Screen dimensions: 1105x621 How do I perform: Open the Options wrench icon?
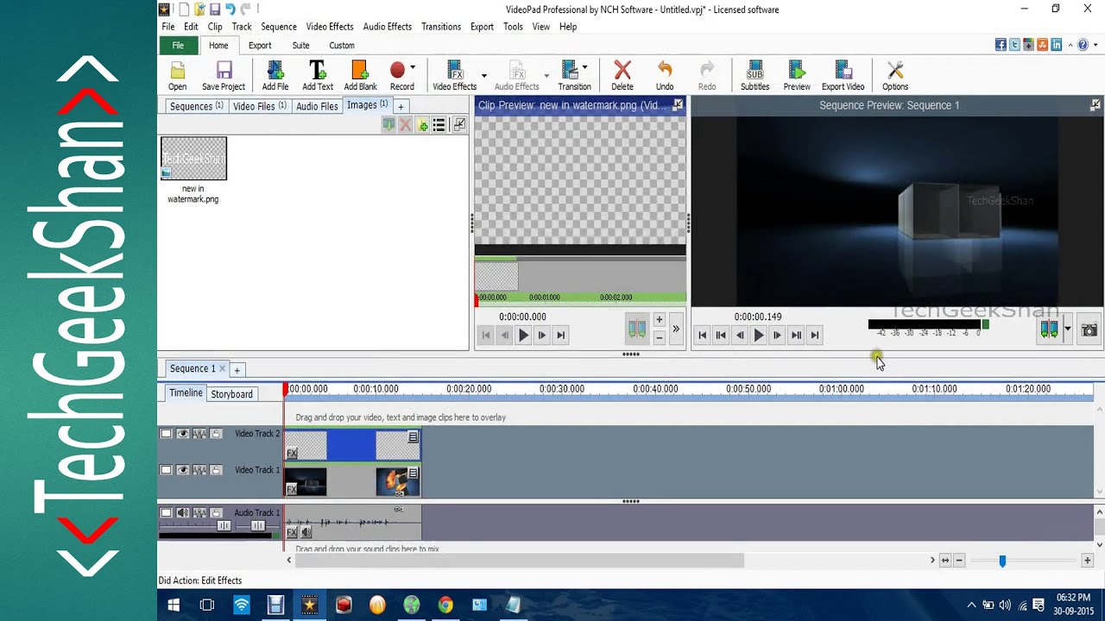[x=895, y=76]
